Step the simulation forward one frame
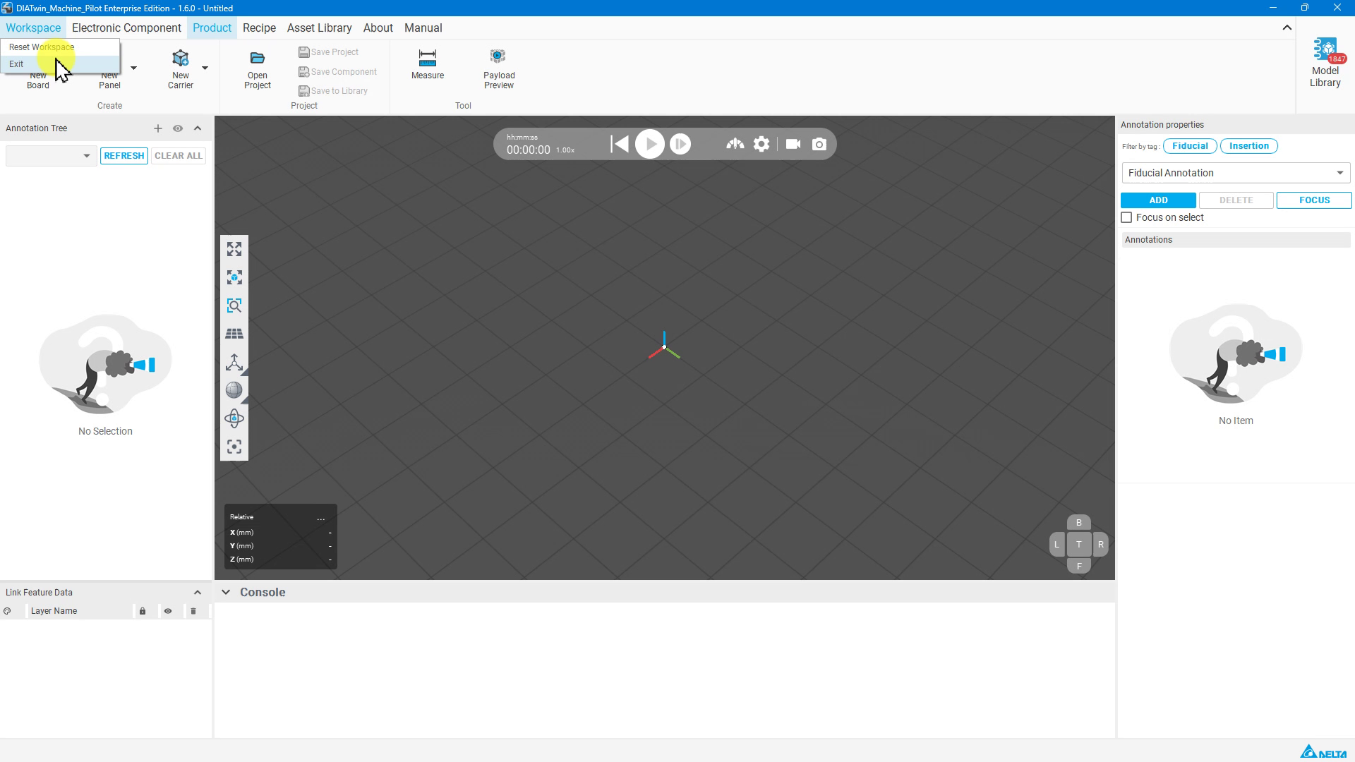 tap(680, 144)
